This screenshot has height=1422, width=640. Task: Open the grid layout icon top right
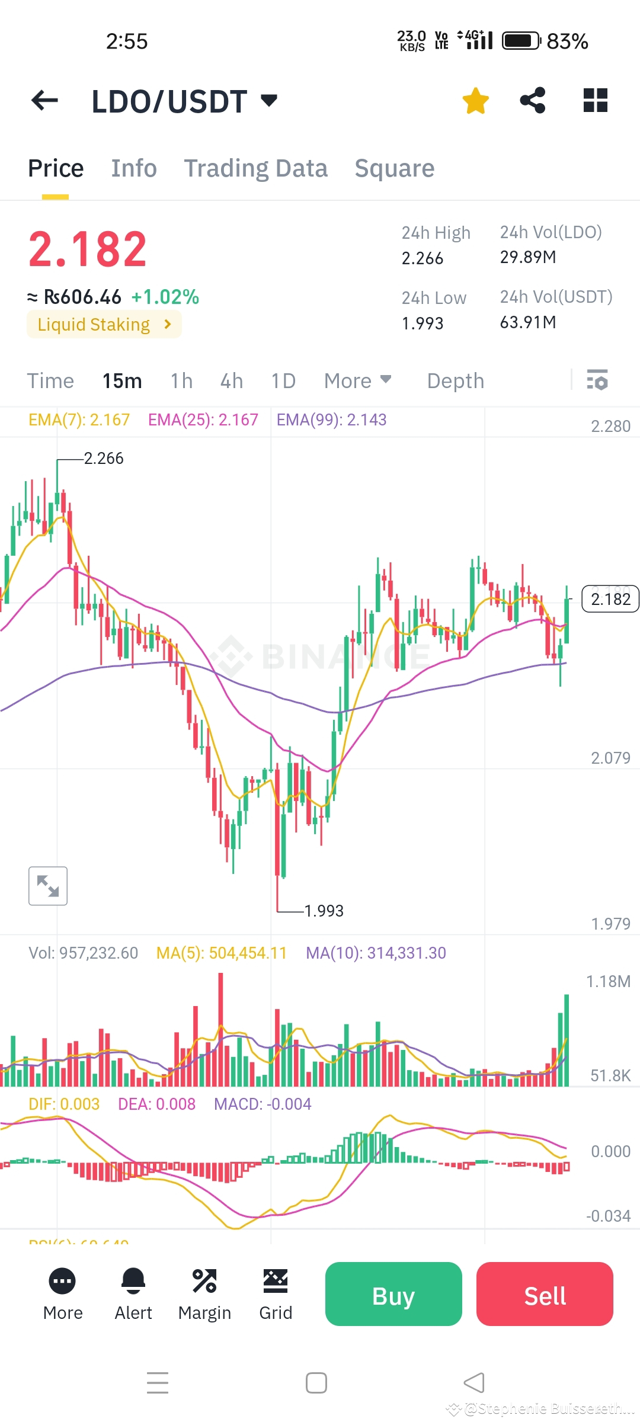point(595,100)
